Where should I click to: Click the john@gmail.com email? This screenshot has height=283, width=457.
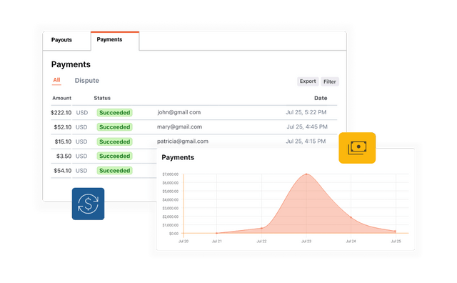pos(179,112)
